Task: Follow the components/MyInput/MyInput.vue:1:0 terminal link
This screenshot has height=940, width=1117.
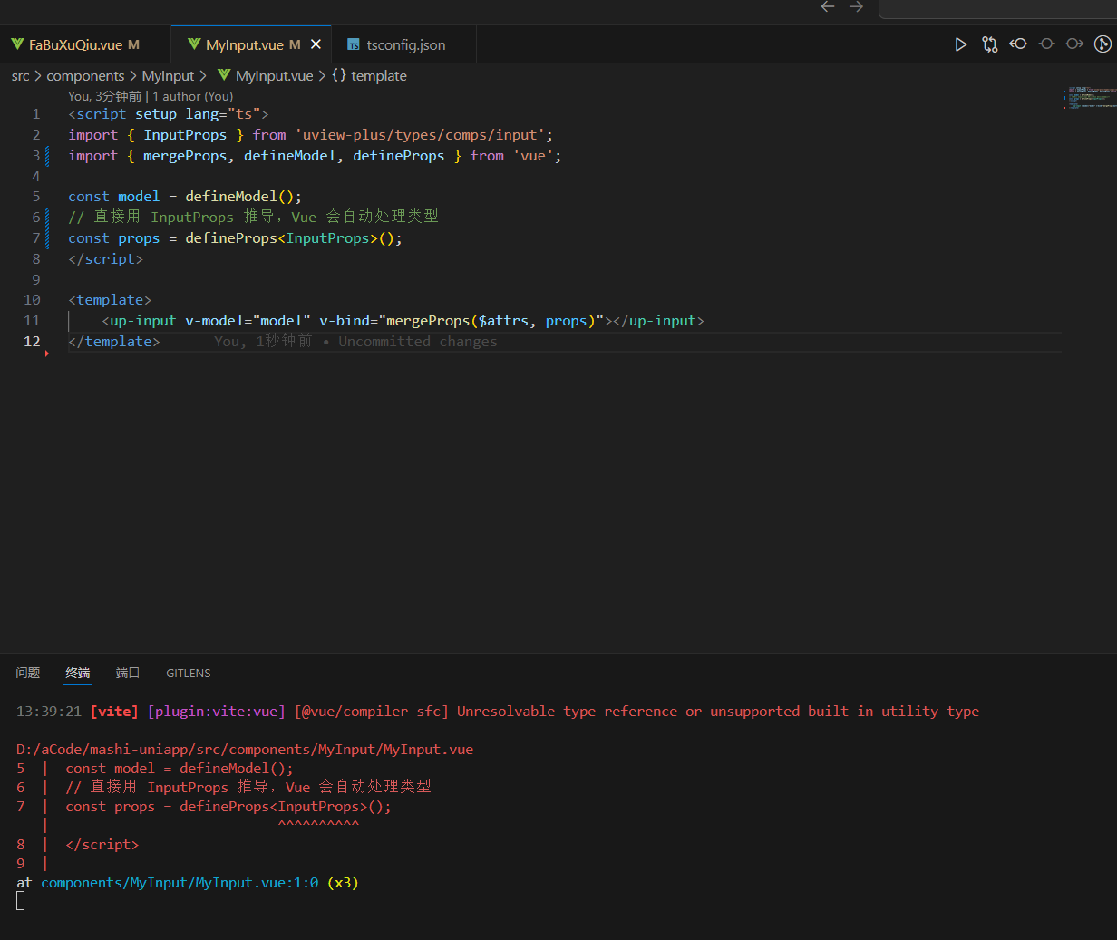Action: pyautogui.click(x=180, y=882)
